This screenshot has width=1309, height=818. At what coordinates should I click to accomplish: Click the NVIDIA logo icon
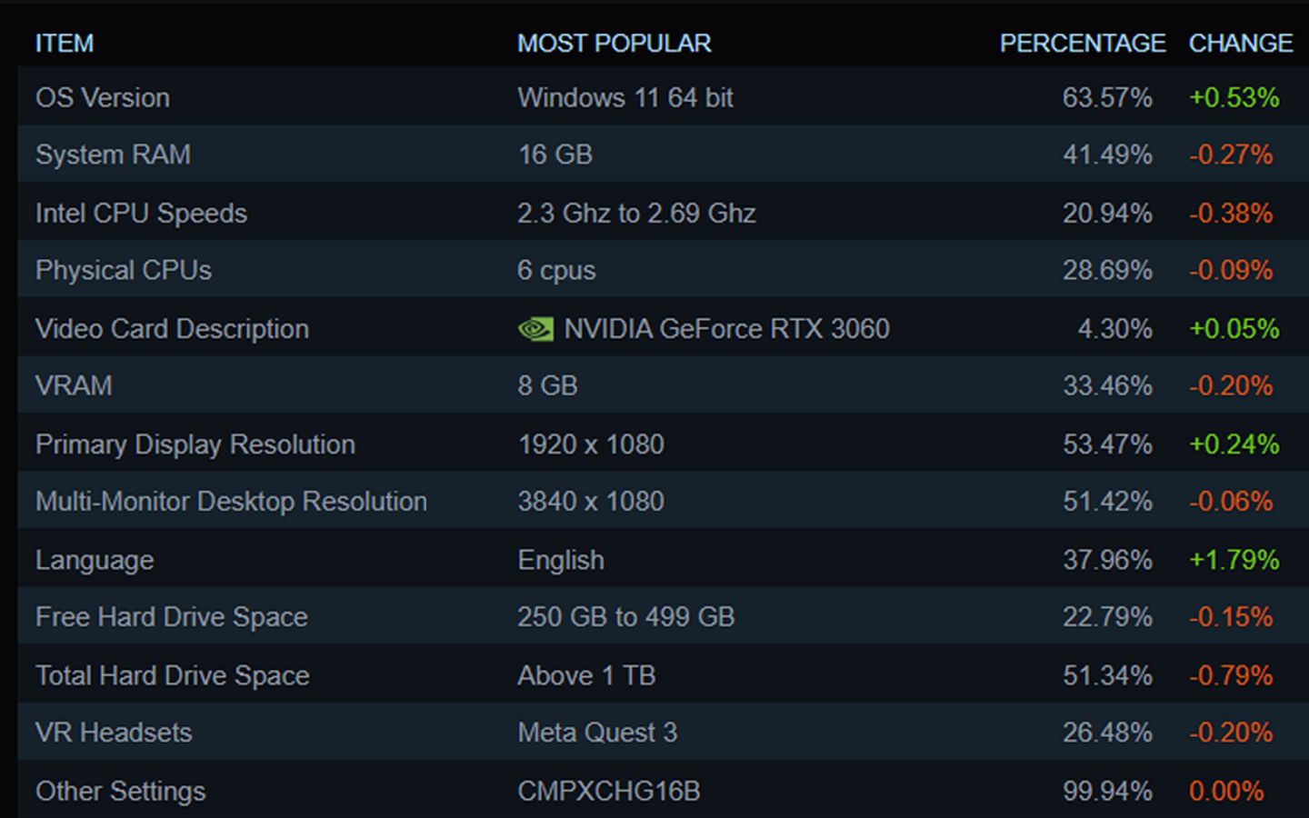coord(535,329)
